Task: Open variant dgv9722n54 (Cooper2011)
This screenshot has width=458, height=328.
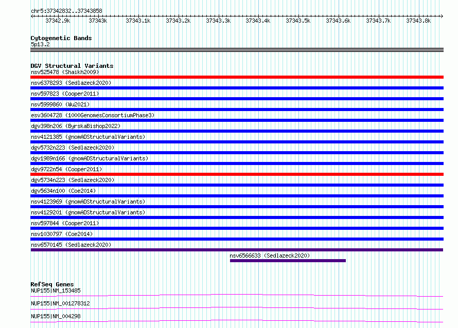Action: click(x=66, y=169)
